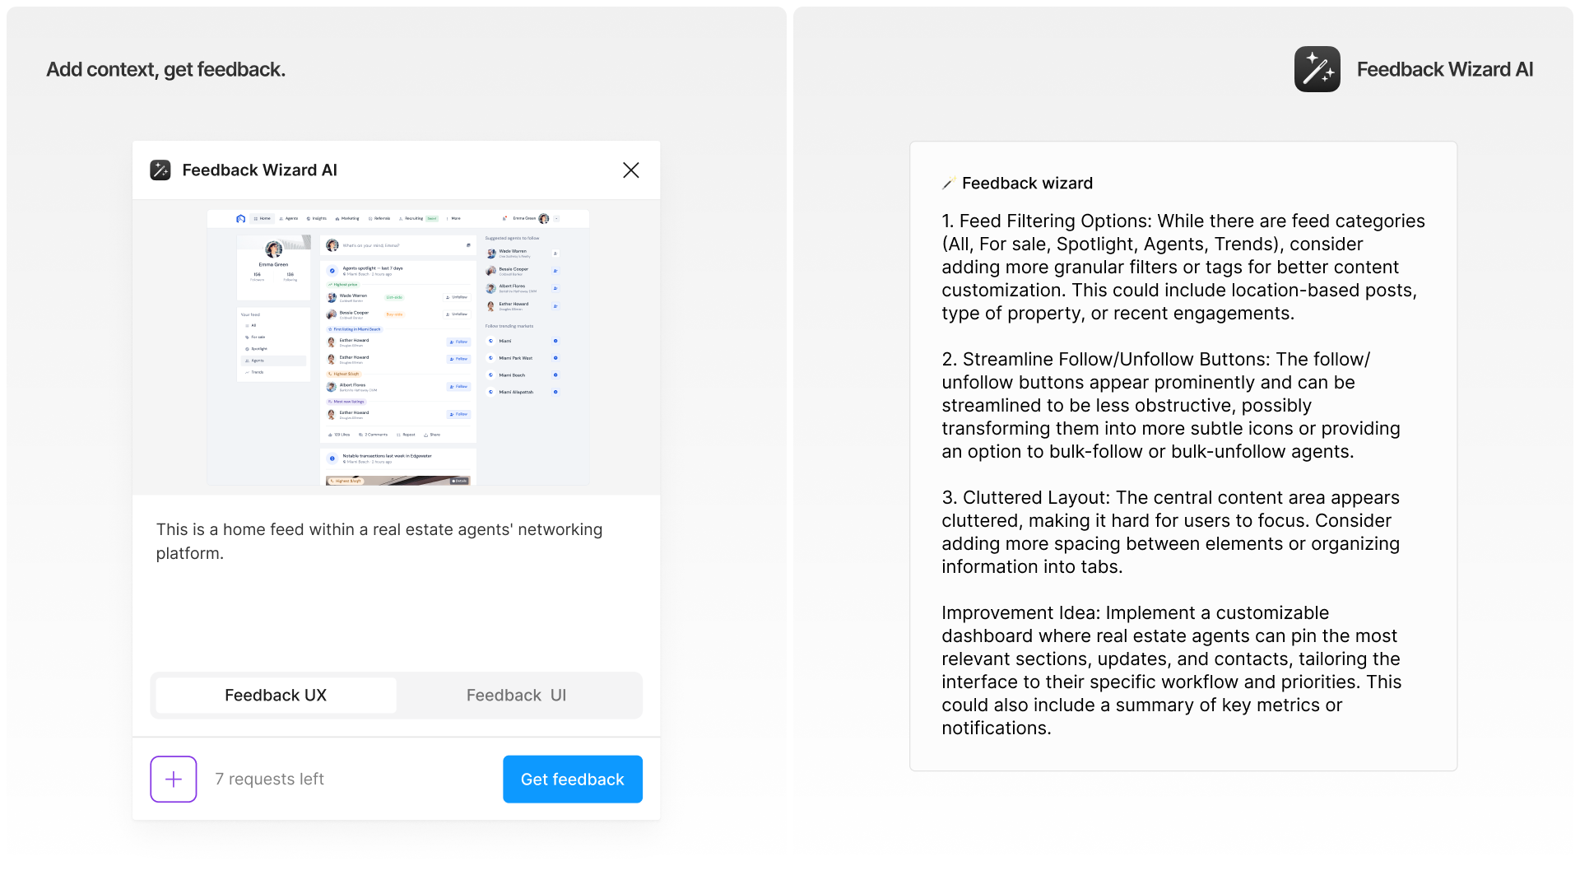Click follow icon beside Miami market

[555, 341]
